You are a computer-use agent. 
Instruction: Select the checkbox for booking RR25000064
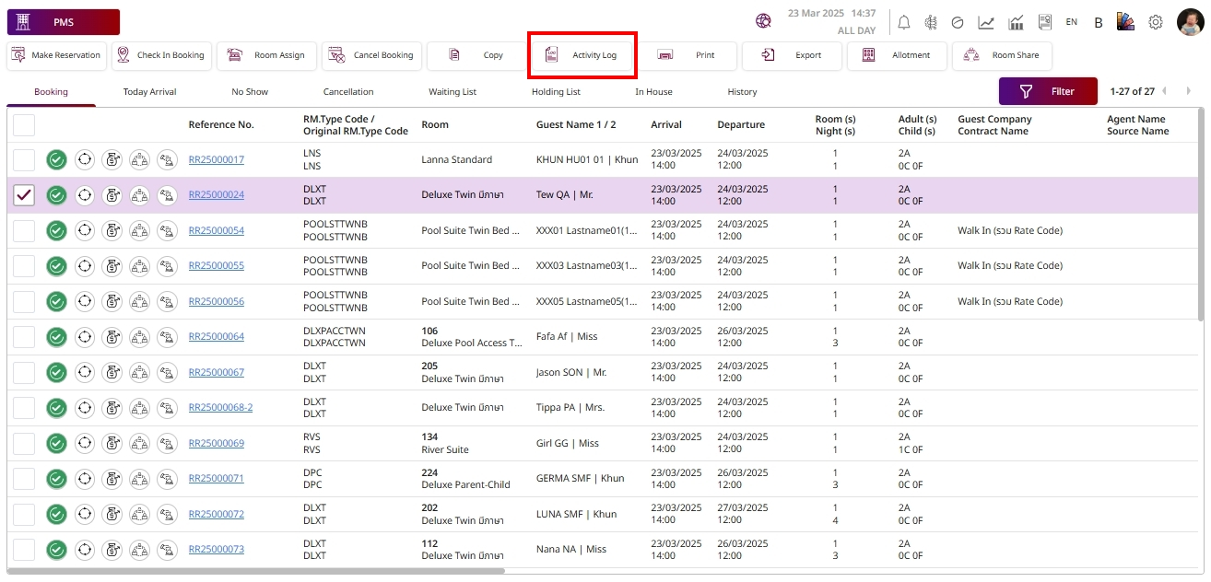24,337
